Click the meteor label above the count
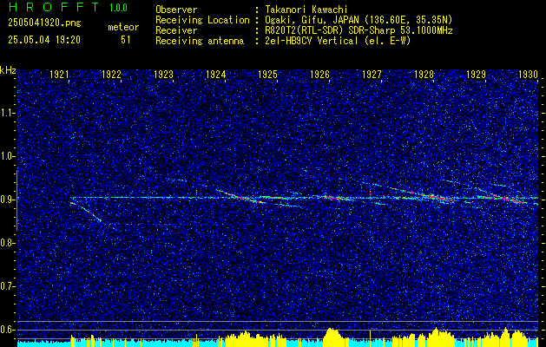 point(123,27)
